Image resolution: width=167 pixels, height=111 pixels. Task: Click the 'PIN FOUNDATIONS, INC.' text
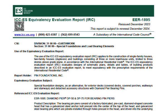tap(48, 75)
